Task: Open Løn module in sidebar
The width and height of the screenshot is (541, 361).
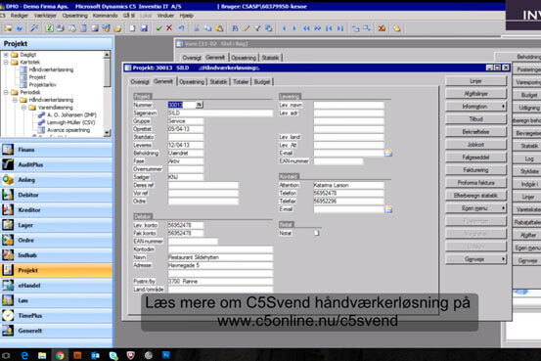Action: (x=57, y=300)
